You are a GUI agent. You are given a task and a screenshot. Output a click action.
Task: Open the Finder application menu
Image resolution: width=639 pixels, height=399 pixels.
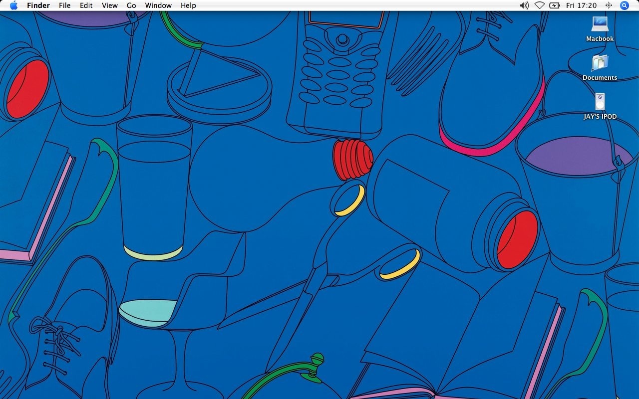click(x=38, y=5)
